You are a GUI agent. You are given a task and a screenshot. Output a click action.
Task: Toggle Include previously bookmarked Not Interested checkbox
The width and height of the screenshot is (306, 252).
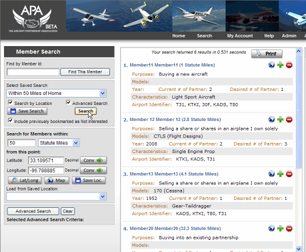point(10,120)
